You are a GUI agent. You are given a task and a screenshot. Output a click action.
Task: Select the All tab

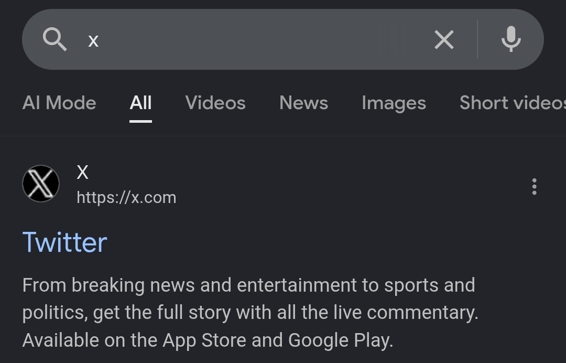[x=140, y=103]
